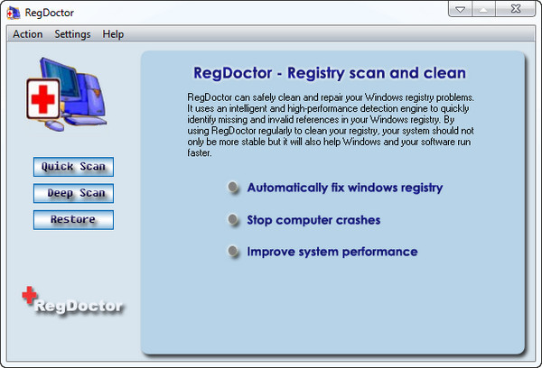The height and width of the screenshot is (368, 542).
Task: Click the bullet beside Improve system performance
Action: 234,252
